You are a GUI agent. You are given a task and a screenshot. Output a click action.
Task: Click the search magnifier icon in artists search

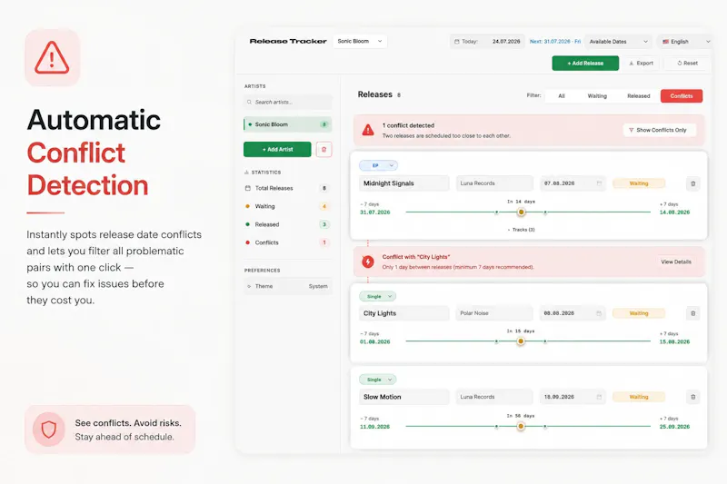tap(249, 102)
